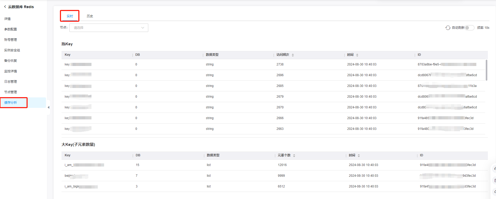Screen dimensions: 496x199
Task: Sort hot keys by 访问频次 sort icon
Action: (293, 55)
